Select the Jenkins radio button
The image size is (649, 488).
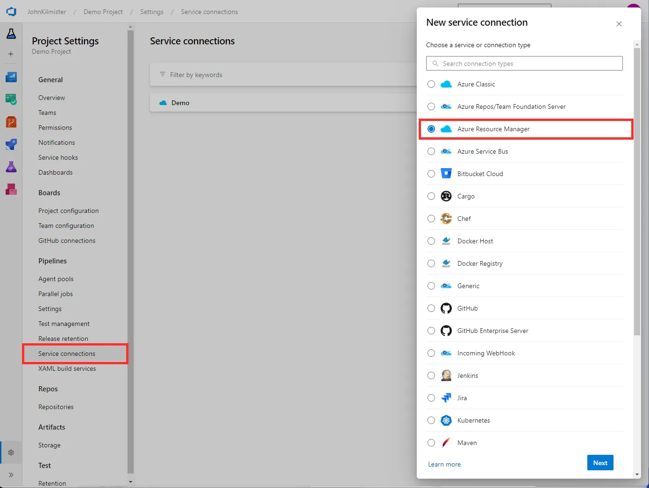pos(431,375)
